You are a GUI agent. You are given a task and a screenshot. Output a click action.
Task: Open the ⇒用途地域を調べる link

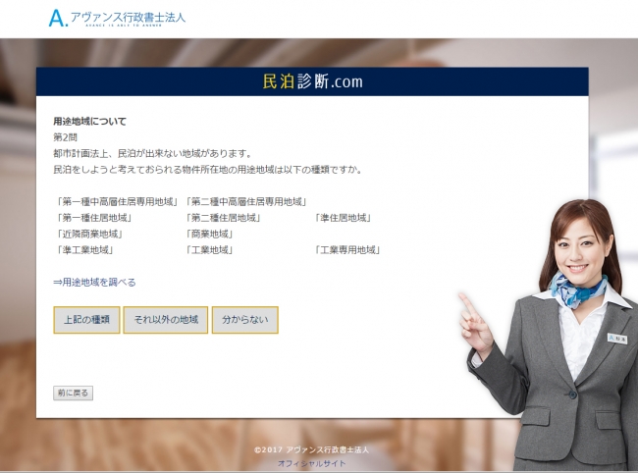coord(94,282)
